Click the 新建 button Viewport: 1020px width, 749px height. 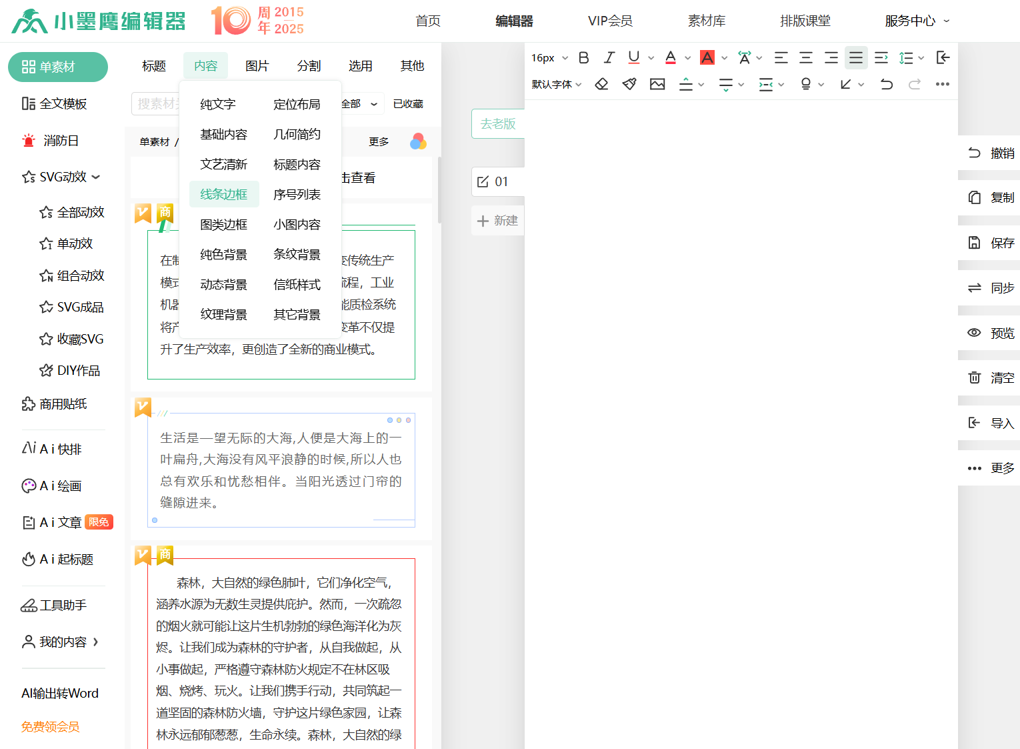click(x=498, y=221)
